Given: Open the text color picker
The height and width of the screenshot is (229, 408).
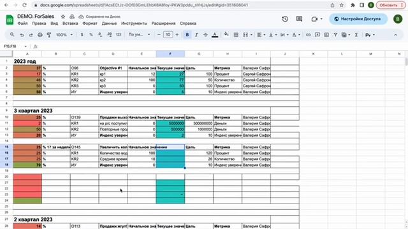Looking at the screenshot, I should (215, 35).
